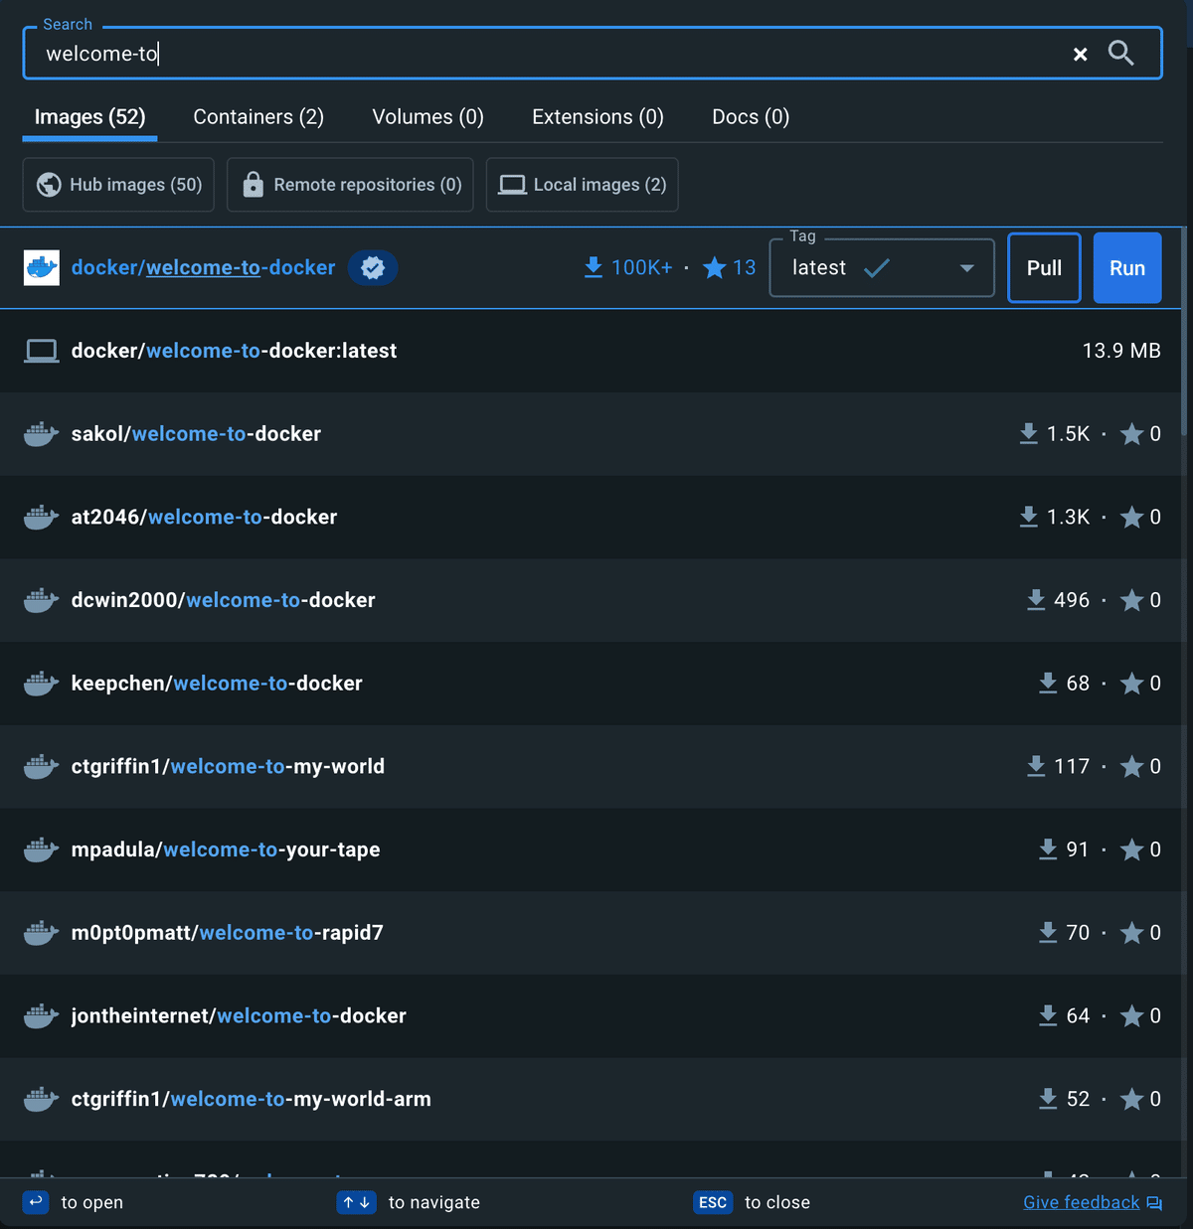Click the Run button

coord(1126,267)
